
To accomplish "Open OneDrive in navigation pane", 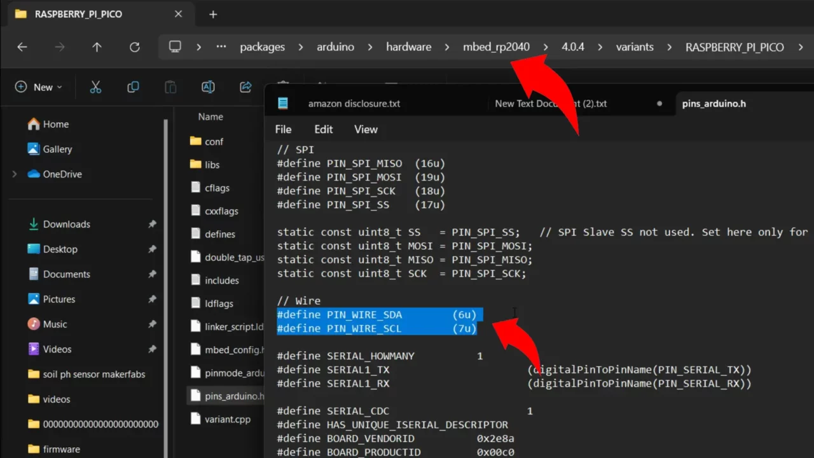I will click(55, 174).
